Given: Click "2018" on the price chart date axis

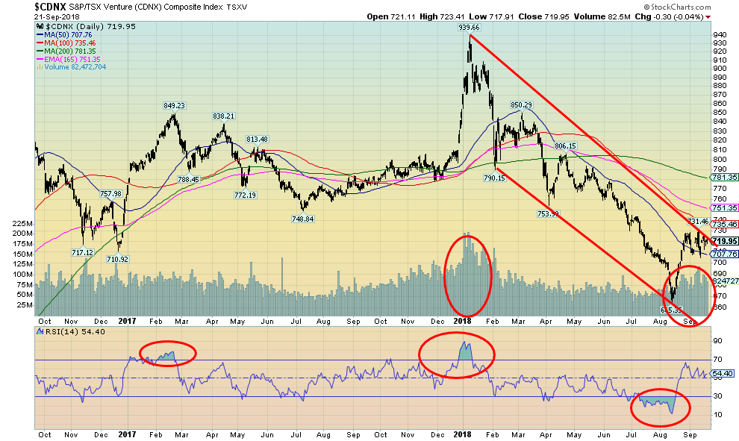Looking at the screenshot, I should 462,322.
